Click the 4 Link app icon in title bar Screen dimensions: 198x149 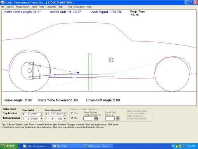click(x=2, y=2)
